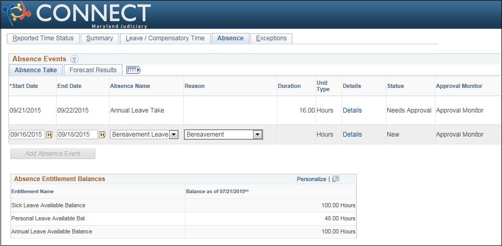The width and height of the screenshot is (502, 246).
Task: Click the Unit Type column header
Action: [323, 86]
